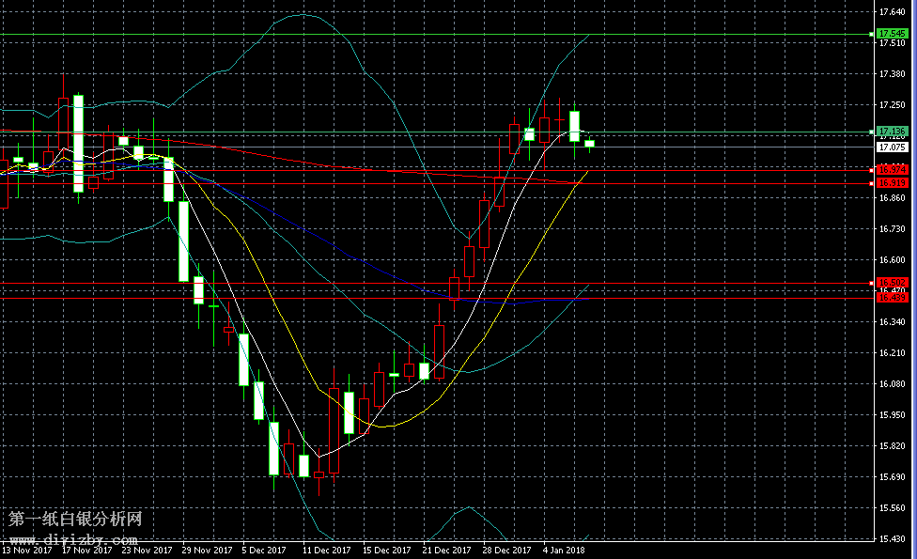Click the 16.080 price scale value

[891, 384]
